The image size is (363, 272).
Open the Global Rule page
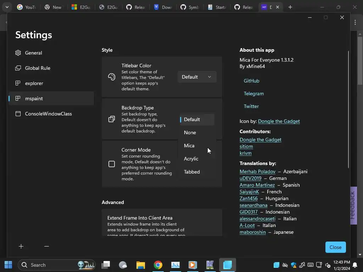[x=51, y=68]
